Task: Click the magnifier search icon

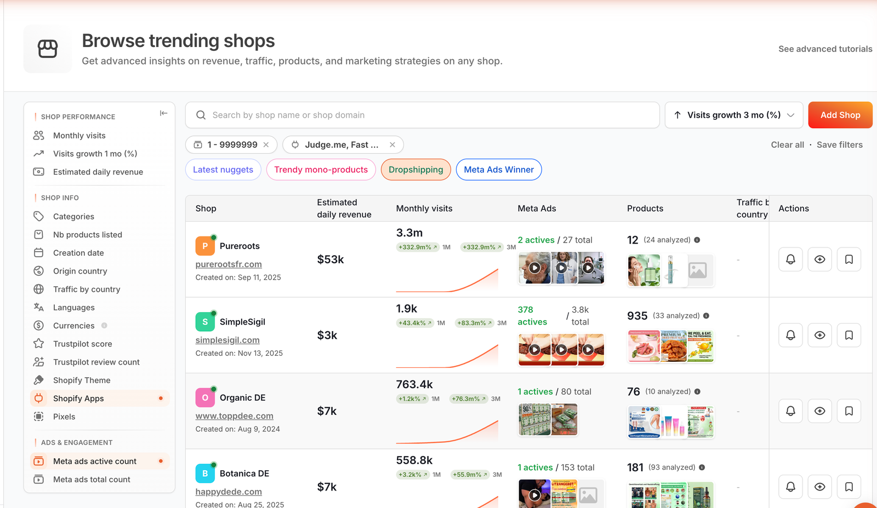Action: coord(201,115)
